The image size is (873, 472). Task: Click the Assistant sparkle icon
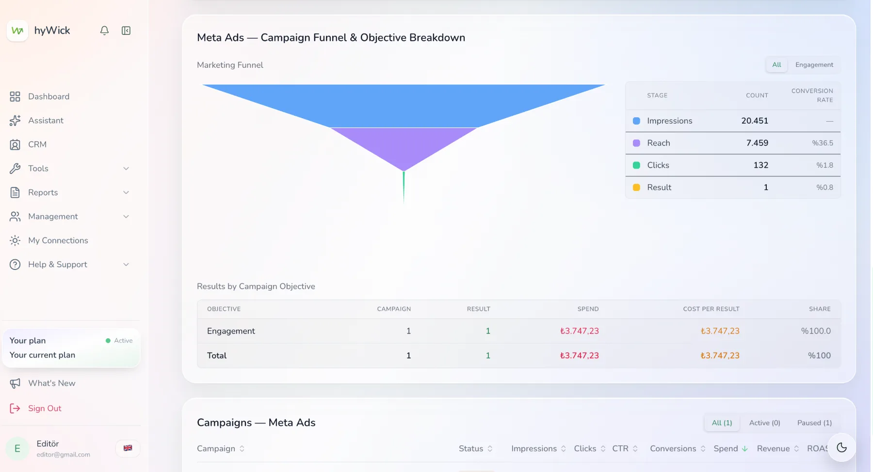[x=15, y=121]
